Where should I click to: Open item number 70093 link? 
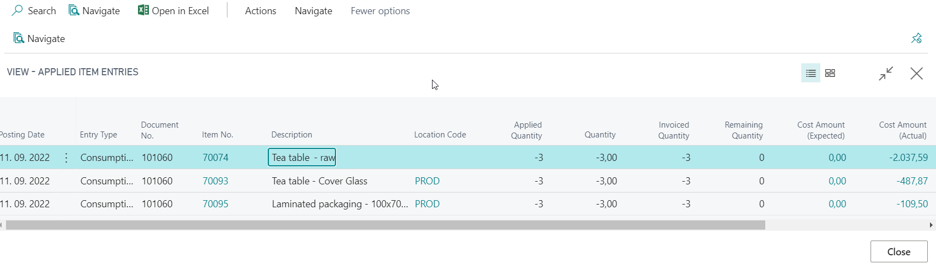[215, 181]
